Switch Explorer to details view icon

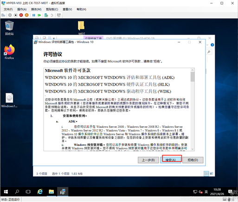pyautogui.click(x=206, y=174)
